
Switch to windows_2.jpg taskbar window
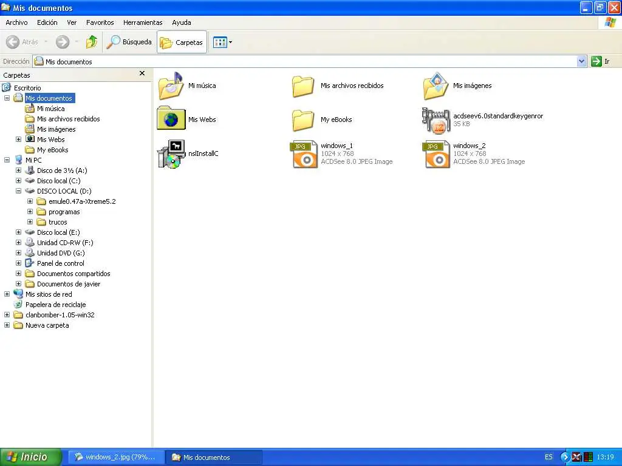point(116,457)
